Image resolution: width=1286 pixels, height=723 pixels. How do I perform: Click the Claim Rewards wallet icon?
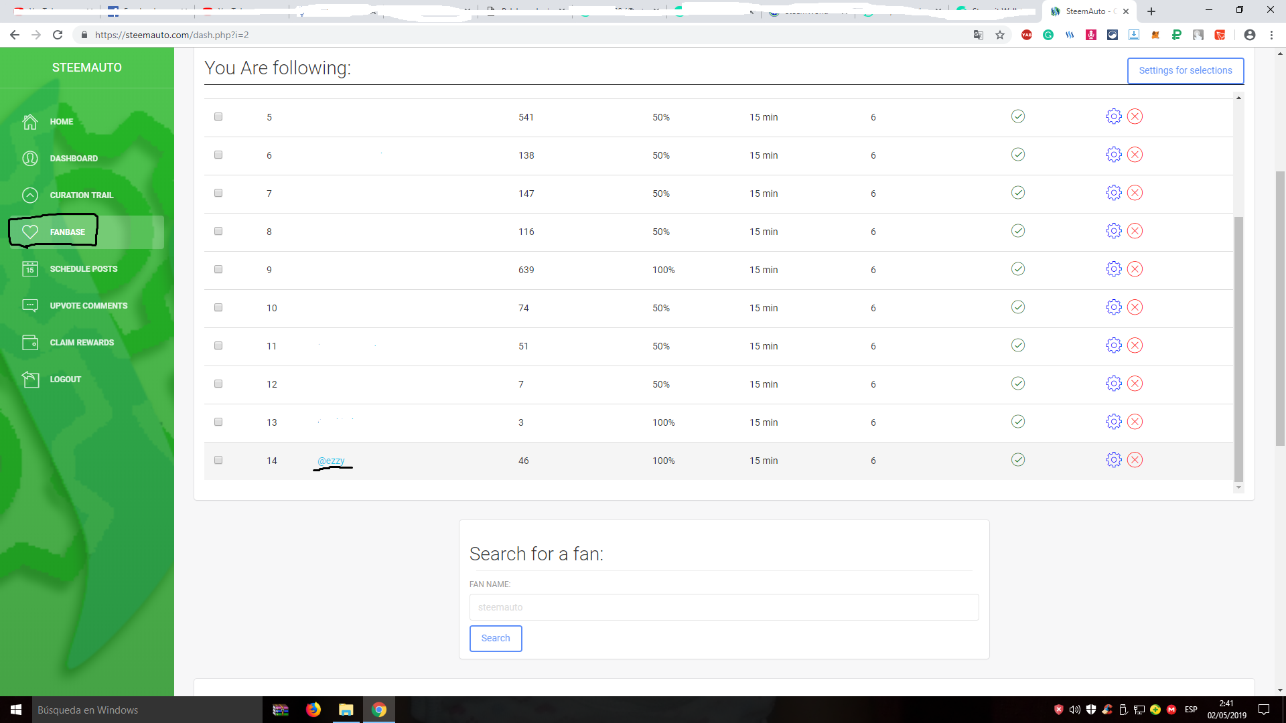(x=30, y=342)
